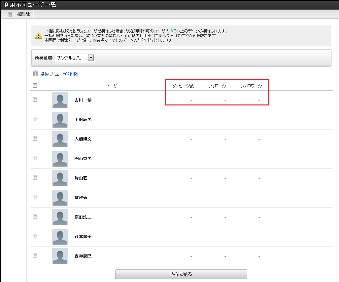Image resolution: width=339 pixels, height=282 pixels.
Task: Click the フォロー数 column header
Action: pyautogui.click(x=217, y=86)
